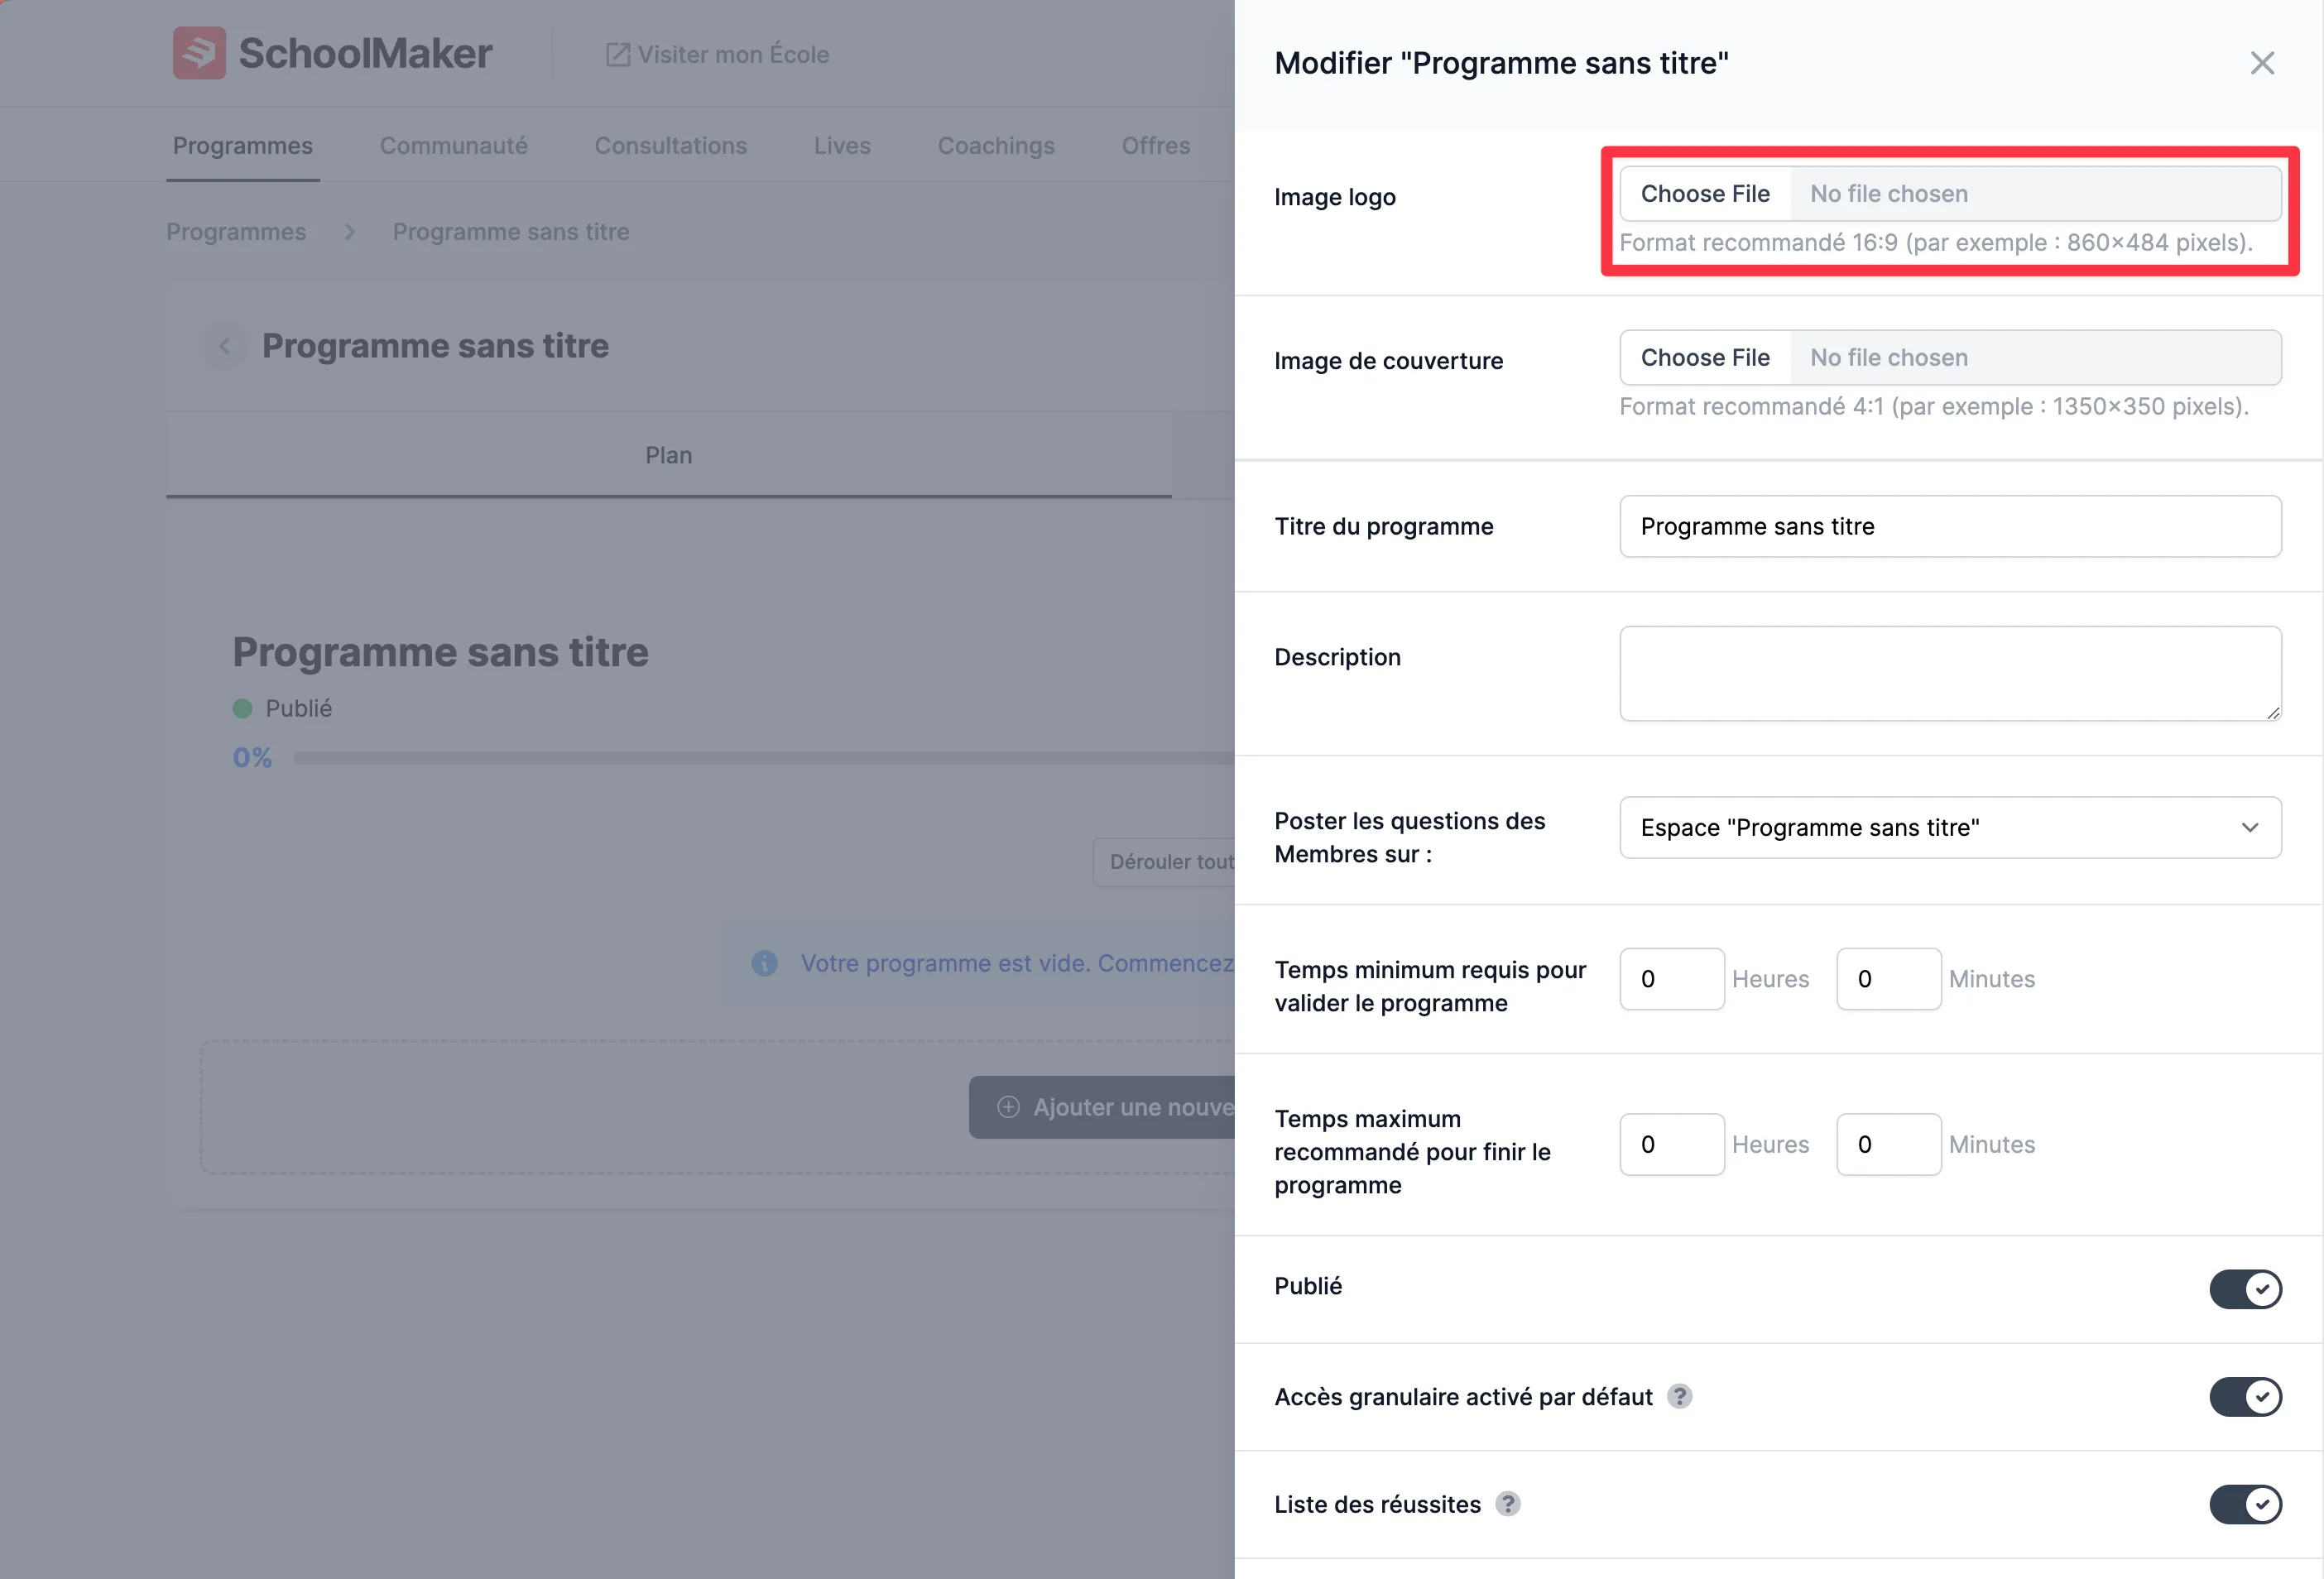Click Ajouter une nouvelle section button
Screen dimensions: 2324x1579
tap(1102, 1107)
